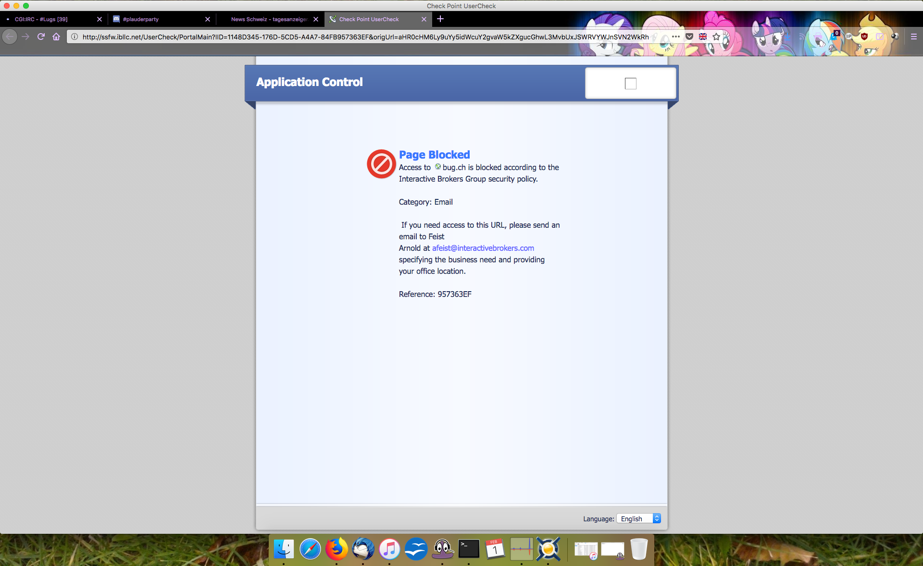Open Thunderbird mail from the Dock
The width and height of the screenshot is (923, 566).
pyautogui.click(x=363, y=549)
